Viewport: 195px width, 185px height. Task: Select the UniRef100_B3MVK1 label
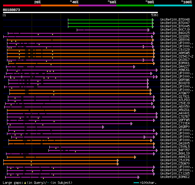175,63
